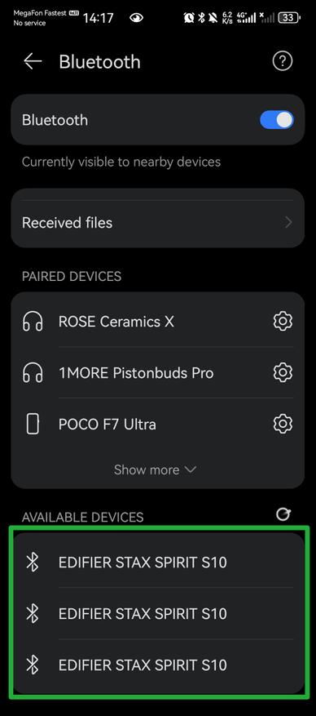Pair with third EDIFIER STAX SPIRIT S10
This screenshot has height=716, width=316.
(157, 665)
